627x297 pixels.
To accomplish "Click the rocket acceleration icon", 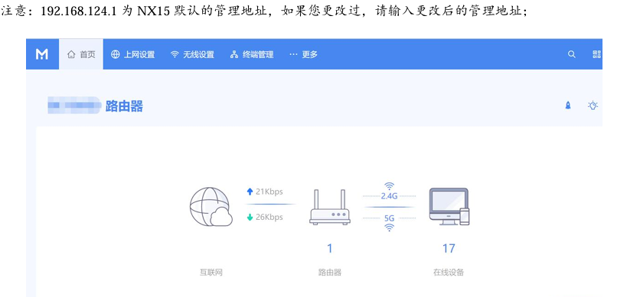I will (568, 105).
